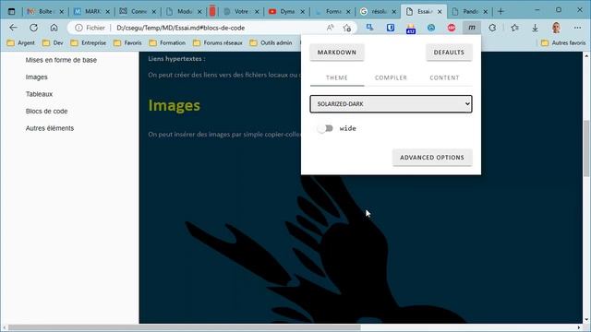
Task: Jump to Autres éléments section
Action: pos(50,128)
